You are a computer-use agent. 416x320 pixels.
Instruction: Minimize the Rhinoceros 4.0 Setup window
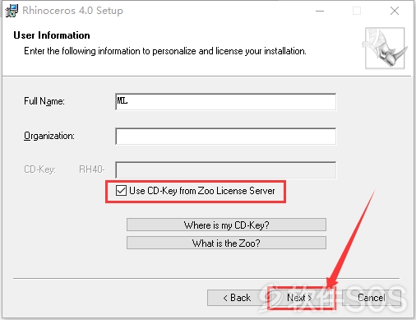(x=320, y=11)
